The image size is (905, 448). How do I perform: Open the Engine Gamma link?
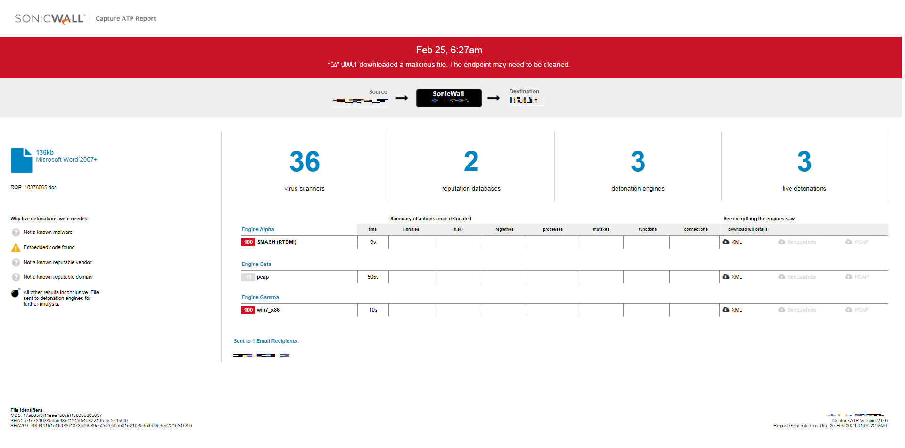coord(260,298)
